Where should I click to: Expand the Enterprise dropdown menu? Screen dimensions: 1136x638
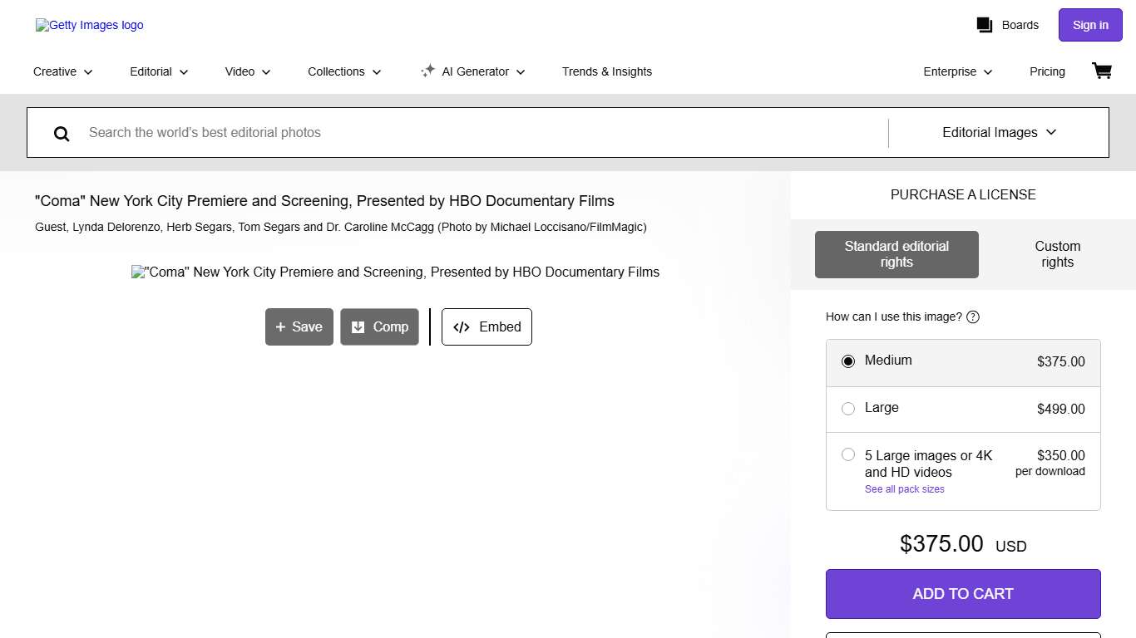(x=957, y=71)
